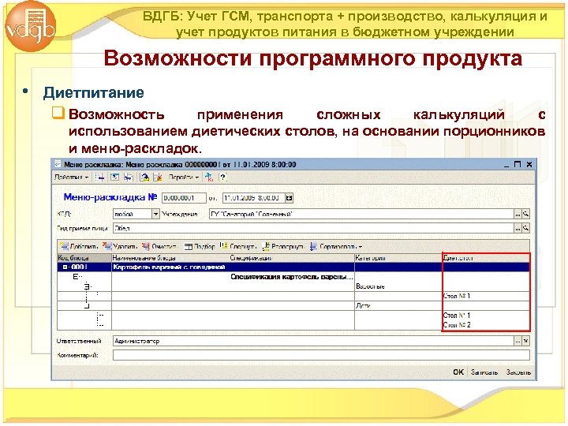Click the toolbar icon just left of Перейти
The height and width of the screenshot is (426, 568).
[158, 177]
